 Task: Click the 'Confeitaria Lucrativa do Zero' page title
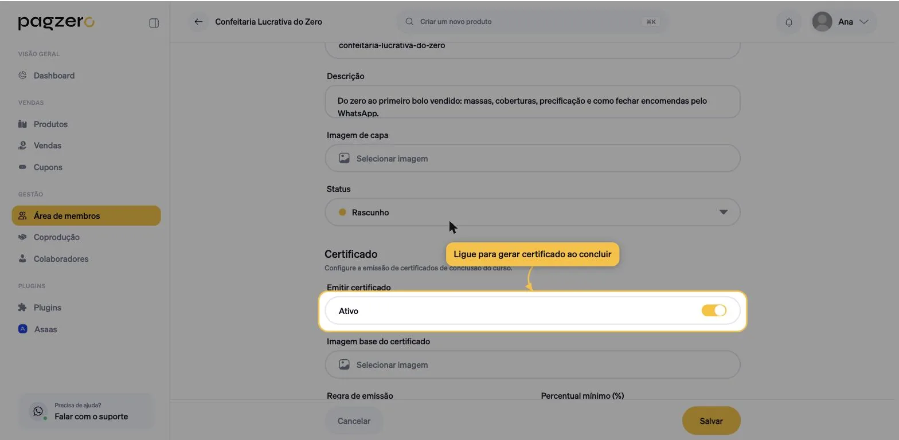[x=268, y=22]
